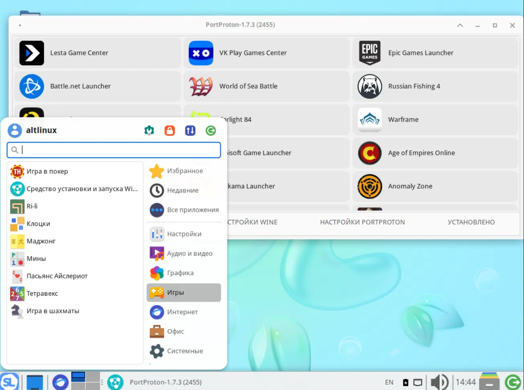Log out using the green icon in the menu header
This screenshot has width=524, height=390.
[211, 130]
